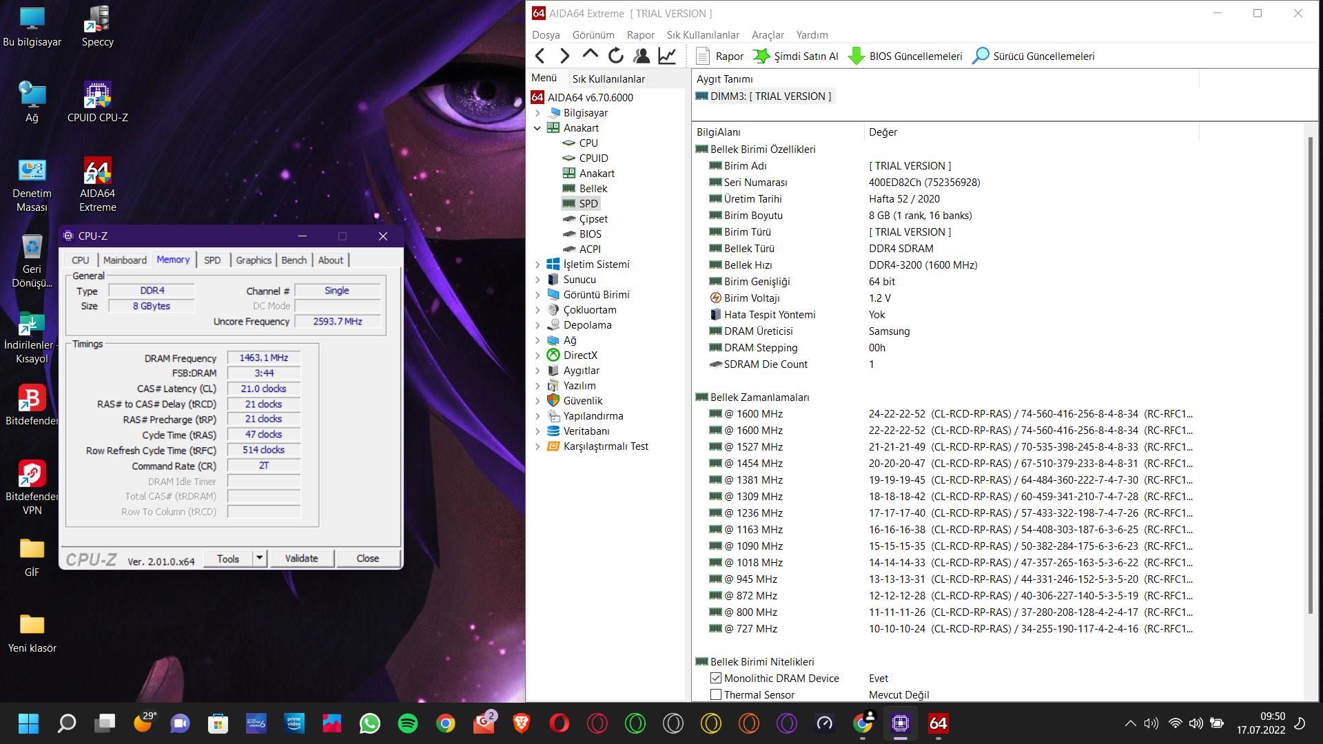Click the vertical scrollbar in details pane

[1310, 372]
